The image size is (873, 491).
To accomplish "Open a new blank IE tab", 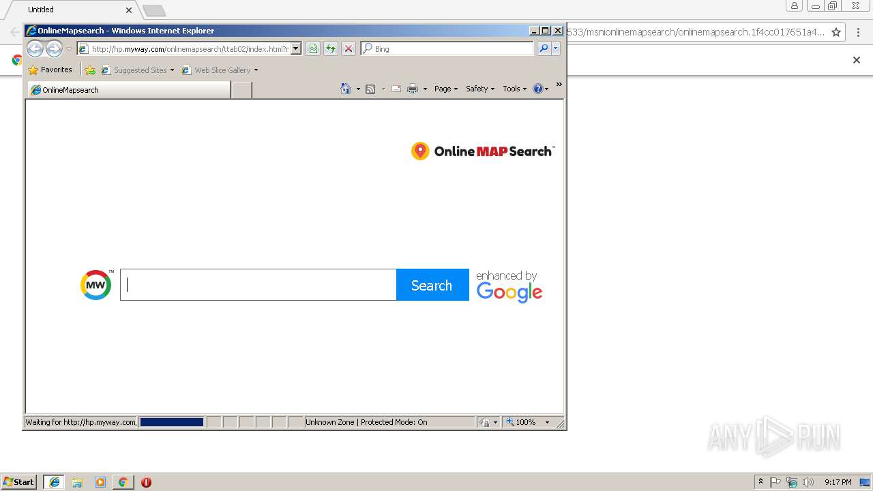I will tap(241, 90).
